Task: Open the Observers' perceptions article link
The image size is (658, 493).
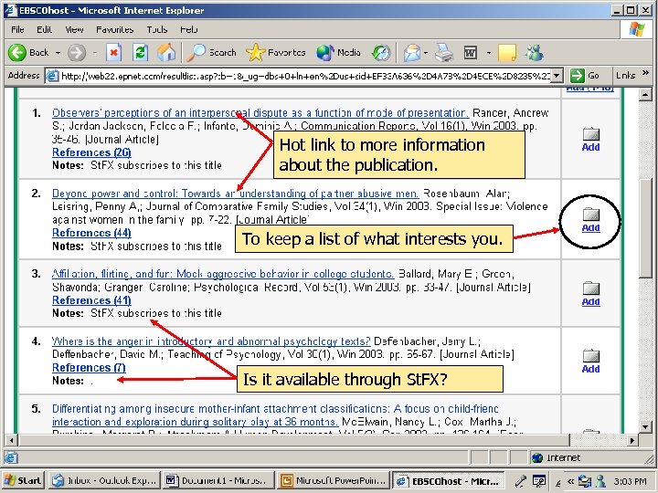Action: click(260, 113)
